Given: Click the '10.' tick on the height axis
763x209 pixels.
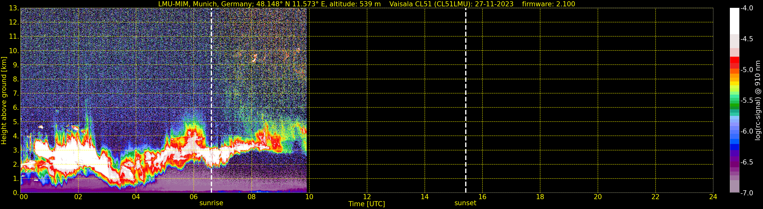Looking at the screenshot, I should pos(14,51).
